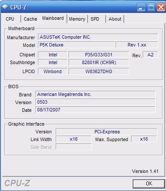The width and height of the screenshot is (166, 191).
Task: Select the 82801IR (ICH9R) southbridge value
Action: 99,62
